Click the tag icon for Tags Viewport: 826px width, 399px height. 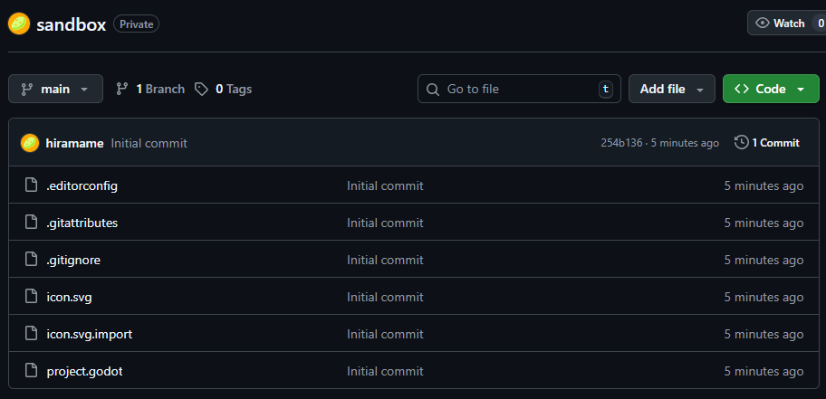(x=201, y=89)
